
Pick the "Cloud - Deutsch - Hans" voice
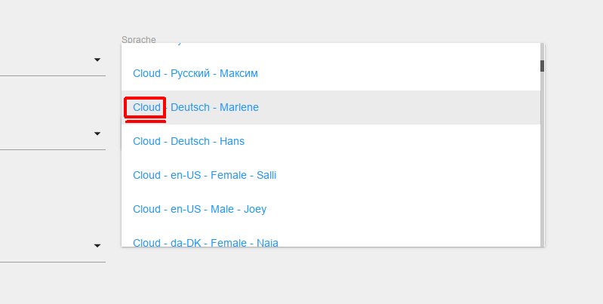189,141
